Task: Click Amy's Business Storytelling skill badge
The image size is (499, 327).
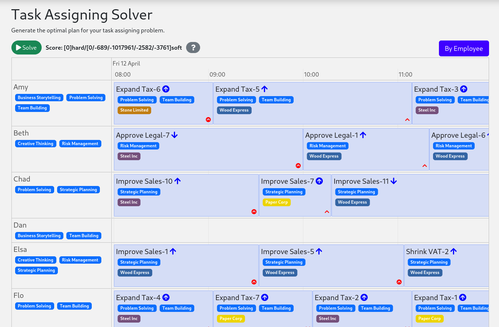Action: 39,98
